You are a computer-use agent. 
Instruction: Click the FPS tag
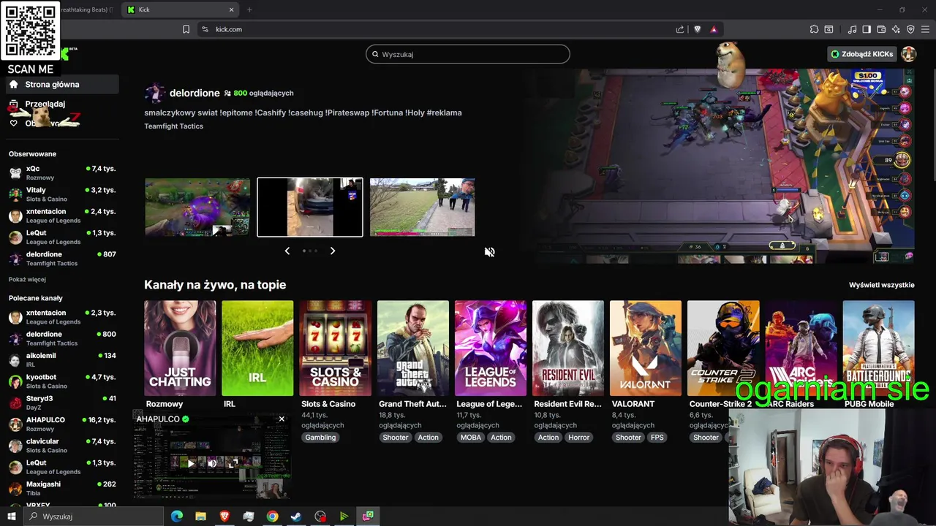tap(657, 438)
